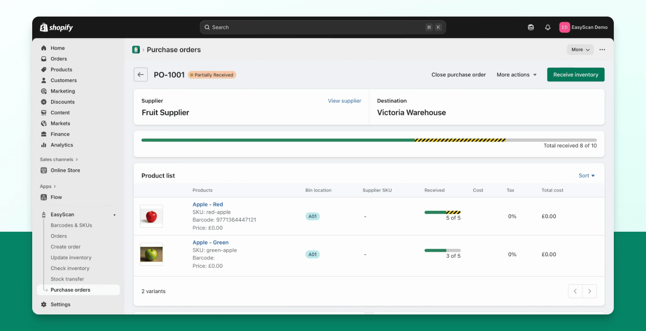The image size is (646, 331).
Task: Expand the Apps section
Action: click(x=48, y=187)
